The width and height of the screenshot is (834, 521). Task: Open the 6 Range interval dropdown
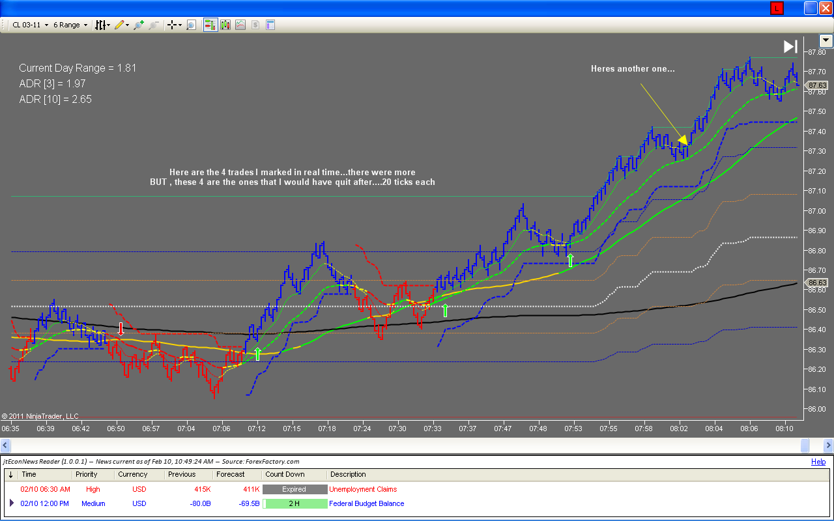tap(70, 25)
